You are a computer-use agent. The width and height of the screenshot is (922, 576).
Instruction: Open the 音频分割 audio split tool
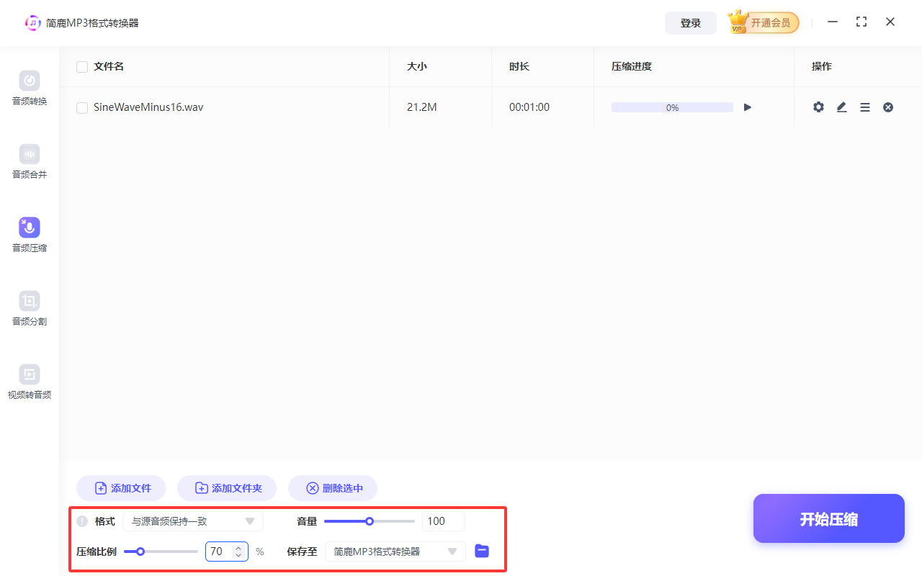pyautogui.click(x=29, y=308)
